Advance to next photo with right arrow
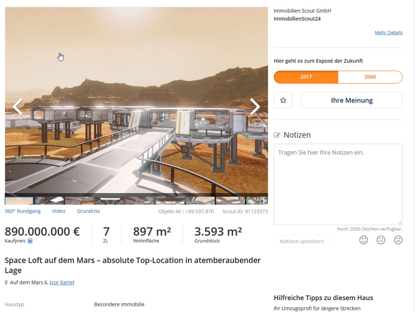 click(x=255, y=107)
